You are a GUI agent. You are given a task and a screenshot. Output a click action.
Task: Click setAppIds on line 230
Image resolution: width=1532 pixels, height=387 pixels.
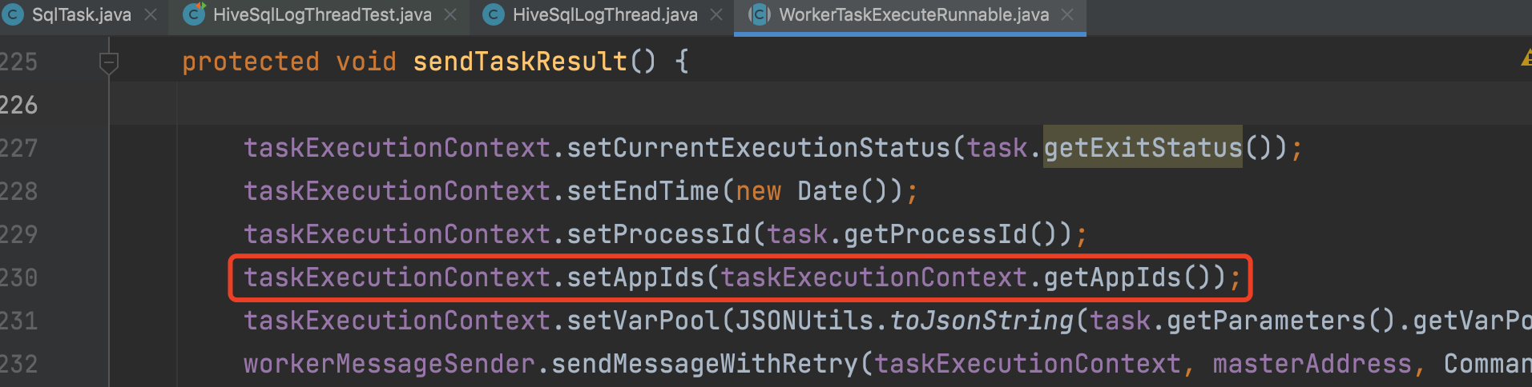[x=635, y=277]
